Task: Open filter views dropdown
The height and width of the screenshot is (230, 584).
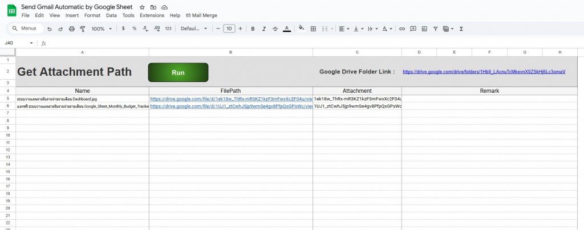Action: [448, 28]
